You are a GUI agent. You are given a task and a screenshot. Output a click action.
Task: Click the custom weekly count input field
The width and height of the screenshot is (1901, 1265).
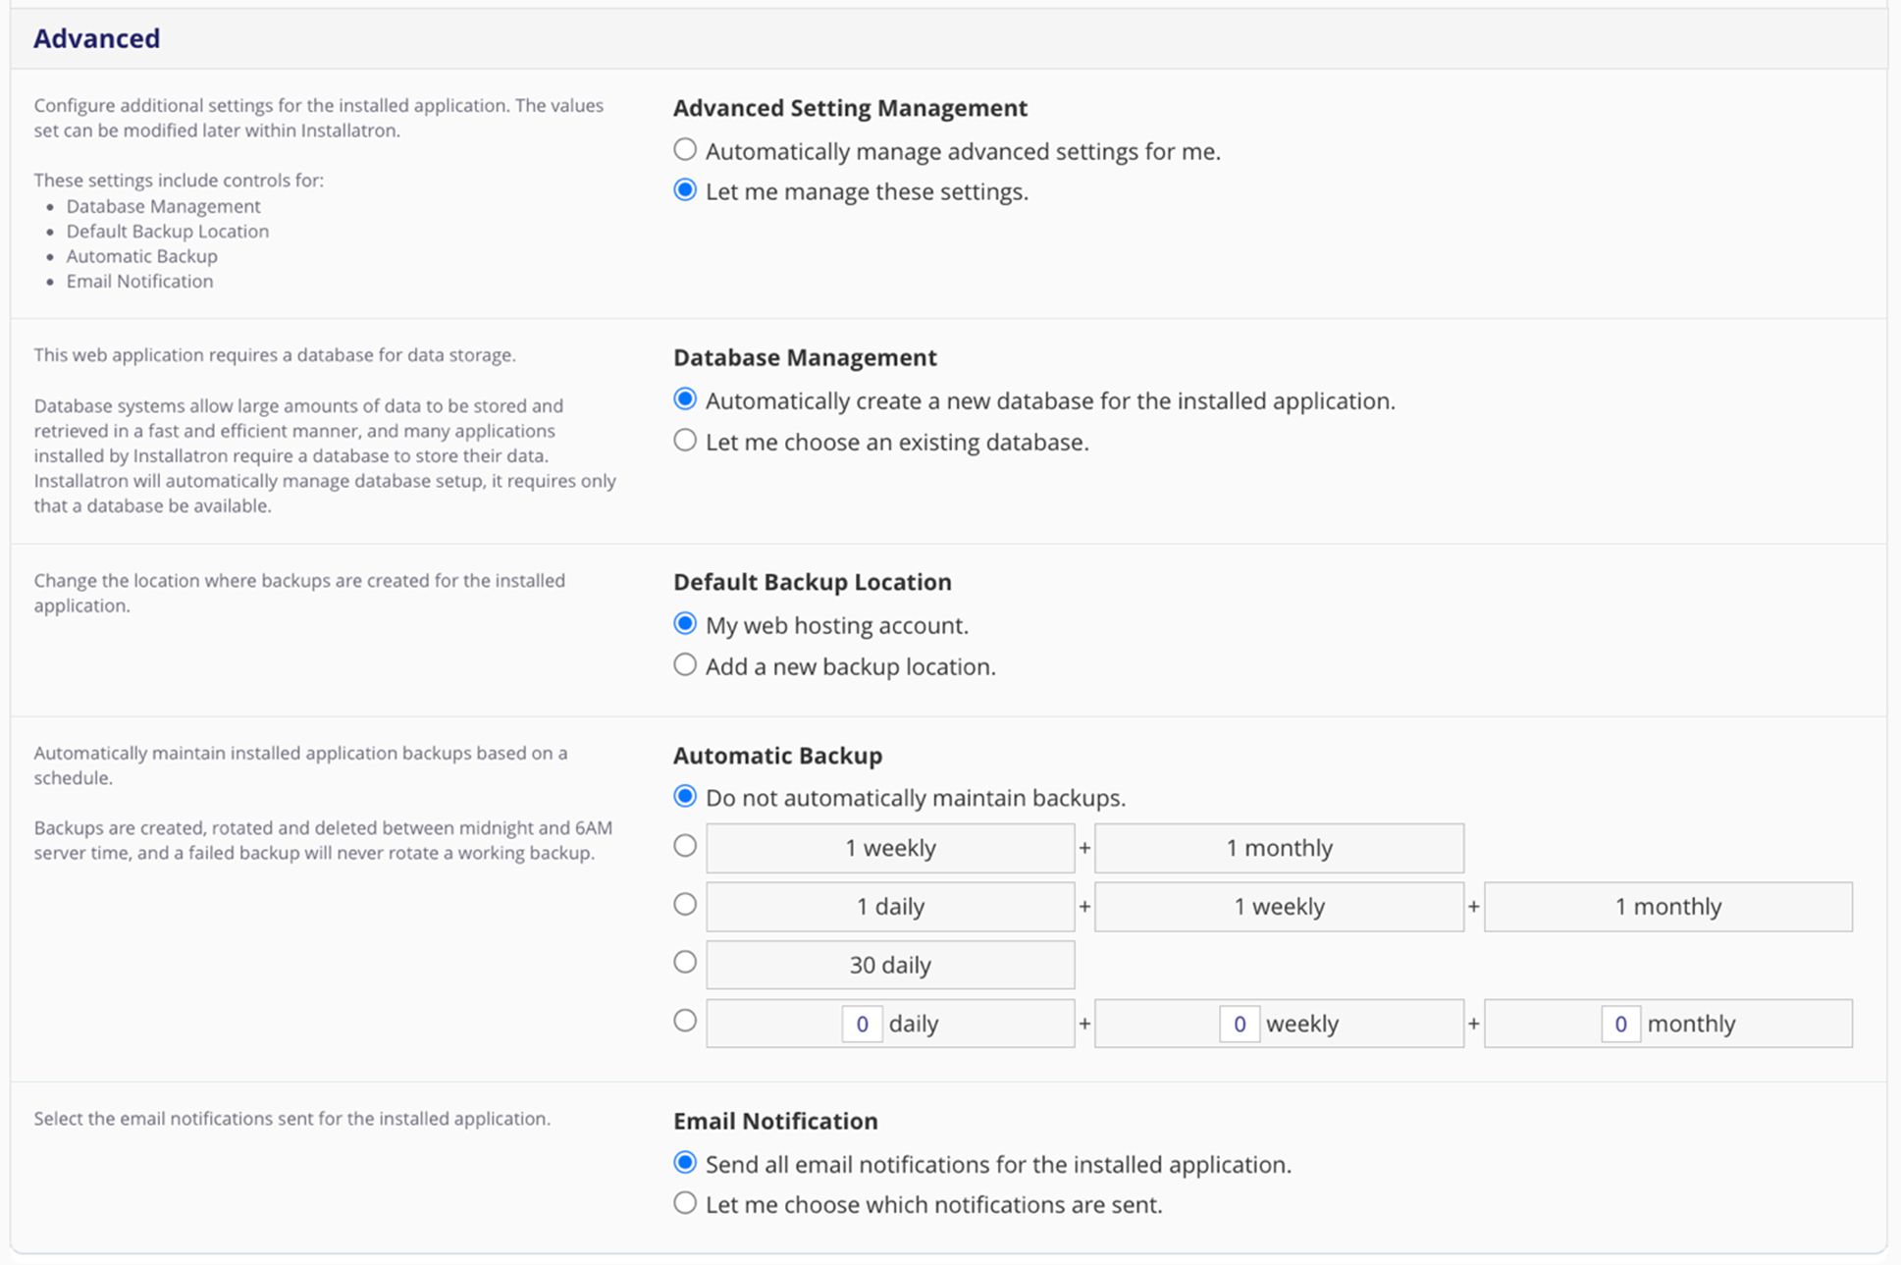tap(1239, 1024)
